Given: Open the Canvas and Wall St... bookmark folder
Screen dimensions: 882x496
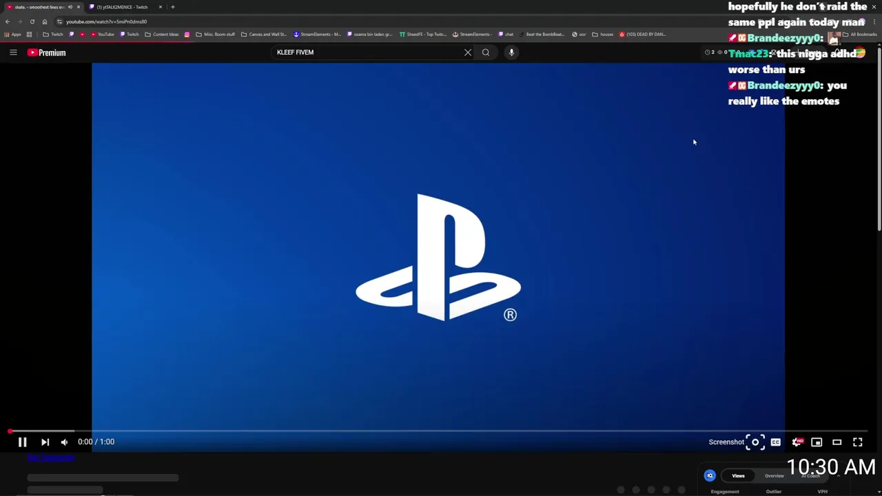Looking at the screenshot, I should click(x=264, y=34).
